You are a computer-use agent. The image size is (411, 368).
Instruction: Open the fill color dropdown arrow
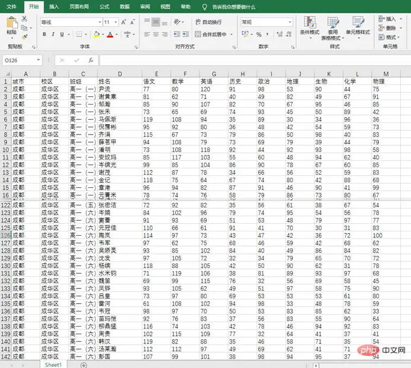[103, 34]
